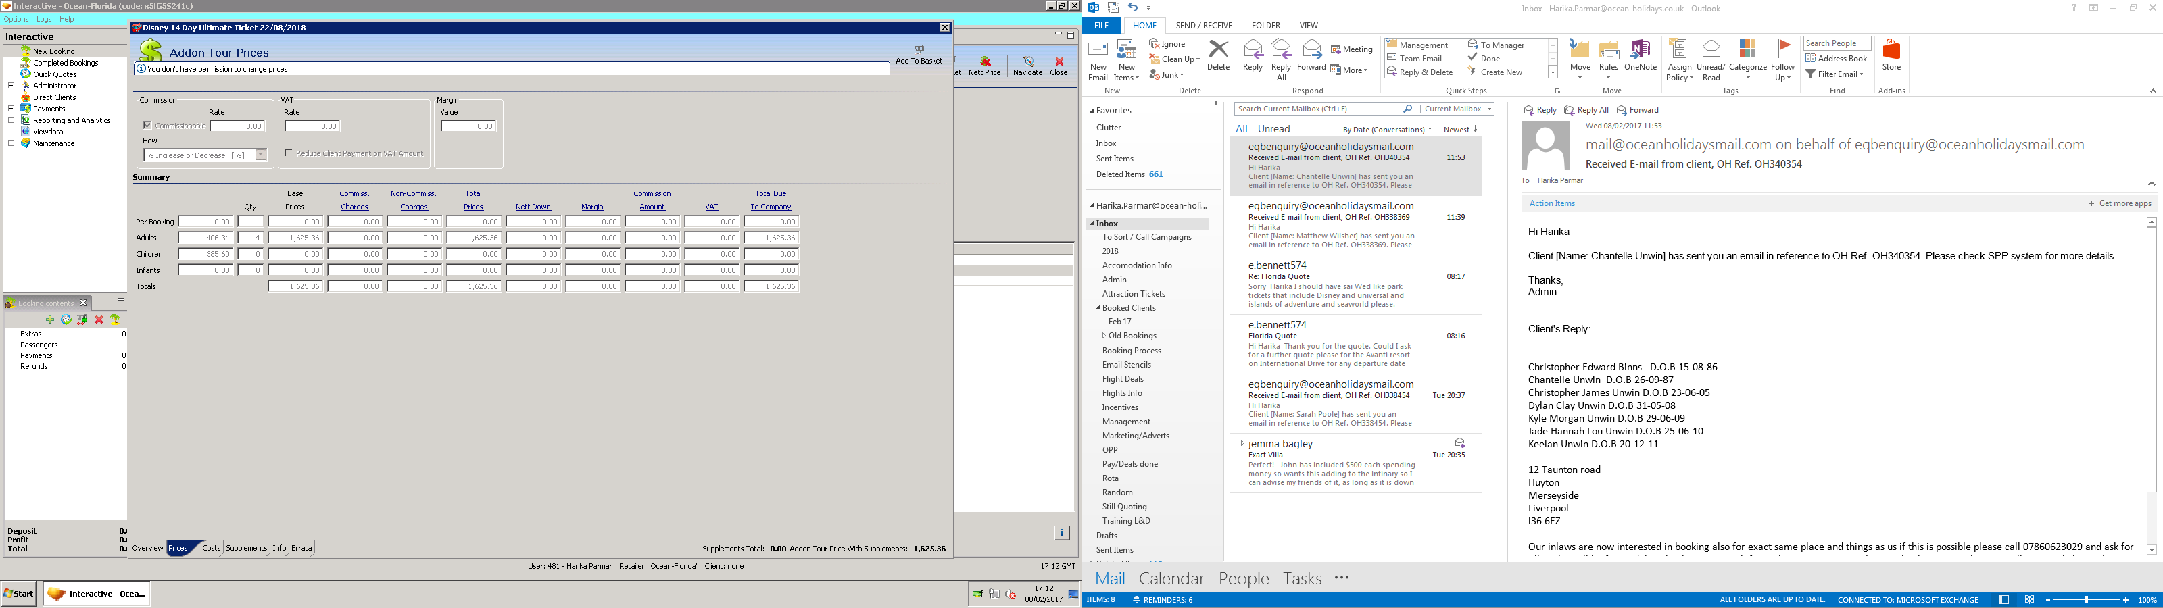This screenshot has height=608, width=2163.
Task: Click the Search People input field
Action: point(1837,44)
